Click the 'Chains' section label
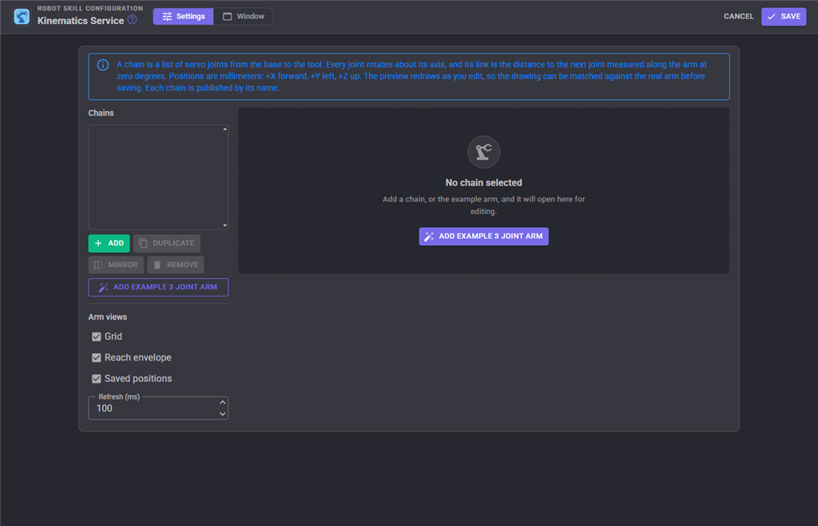Screen dimensions: 818x526 click(x=101, y=113)
